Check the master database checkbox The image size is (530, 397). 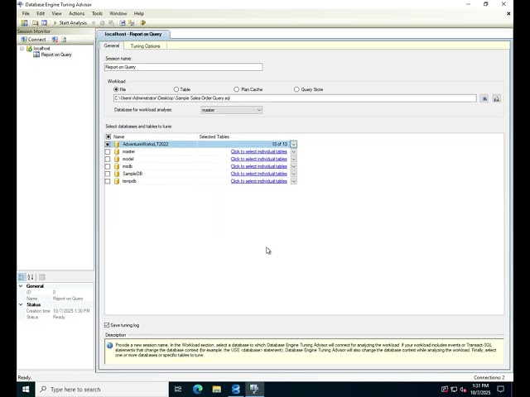[108, 151]
